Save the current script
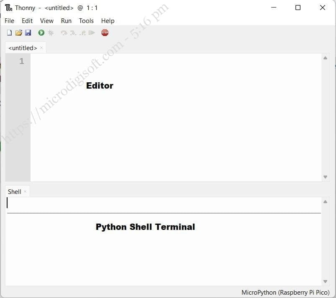336x298 pixels. tap(28, 32)
